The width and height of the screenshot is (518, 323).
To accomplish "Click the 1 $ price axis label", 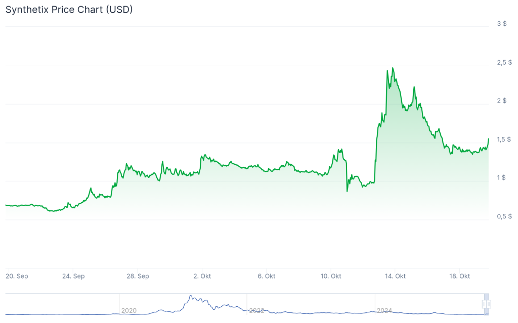I will (501, 177).
